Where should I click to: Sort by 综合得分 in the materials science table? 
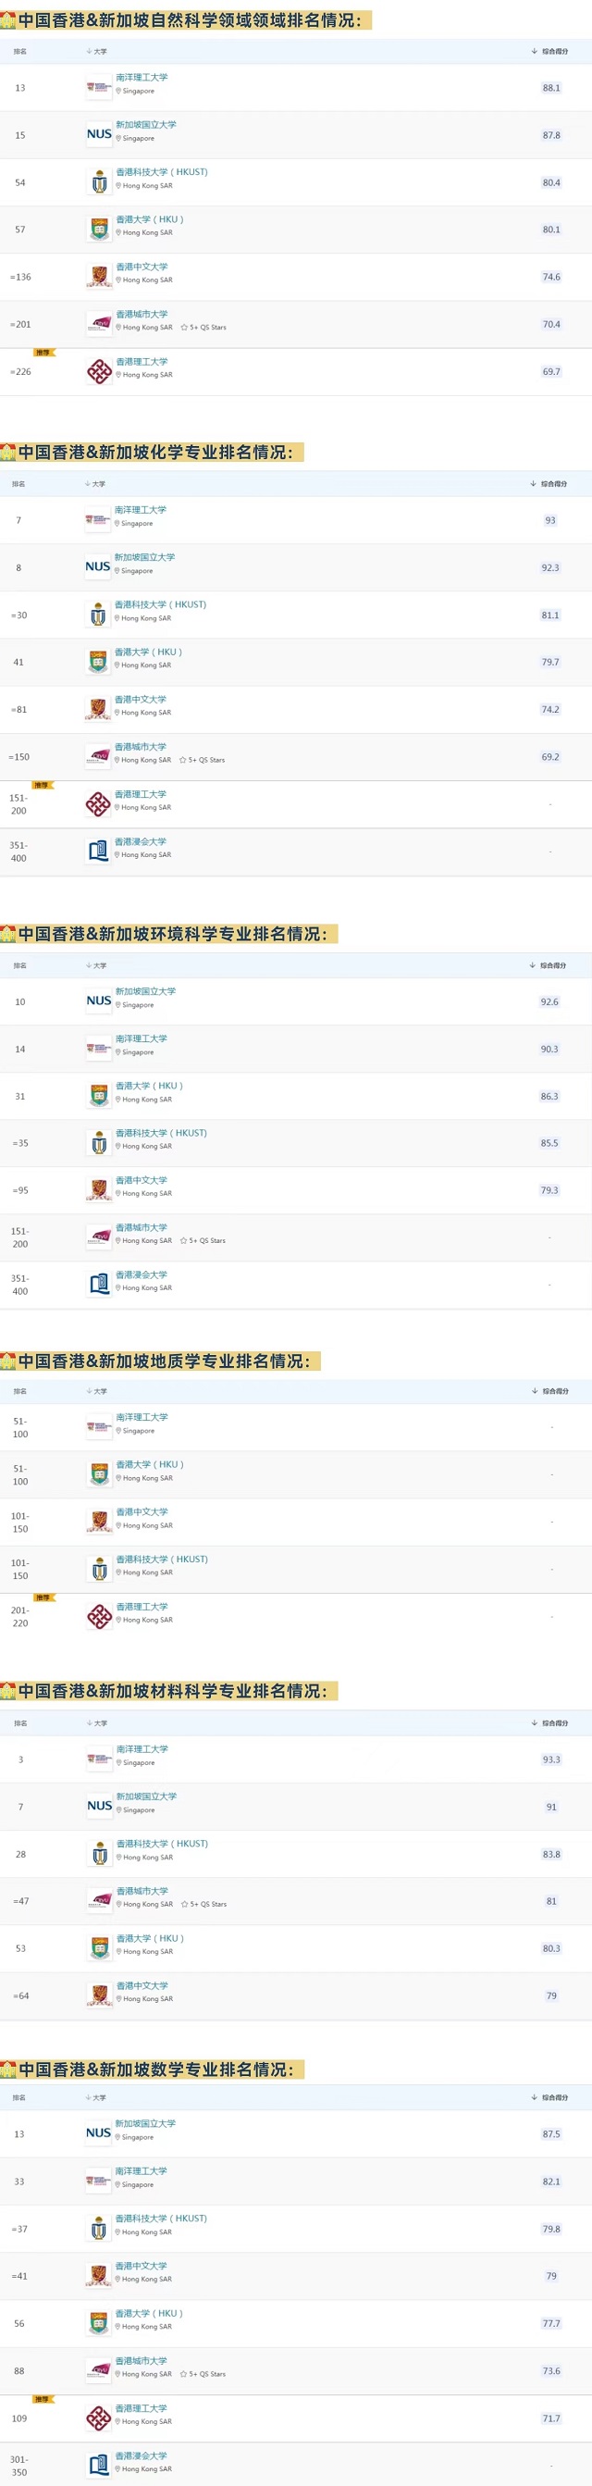pyautogui.click(x=550, y=1722)
